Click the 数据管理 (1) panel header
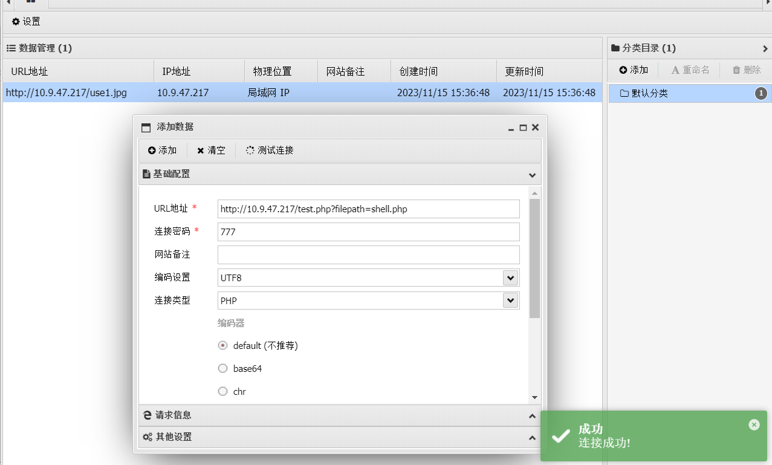772x465 pixels. (302, 48)
